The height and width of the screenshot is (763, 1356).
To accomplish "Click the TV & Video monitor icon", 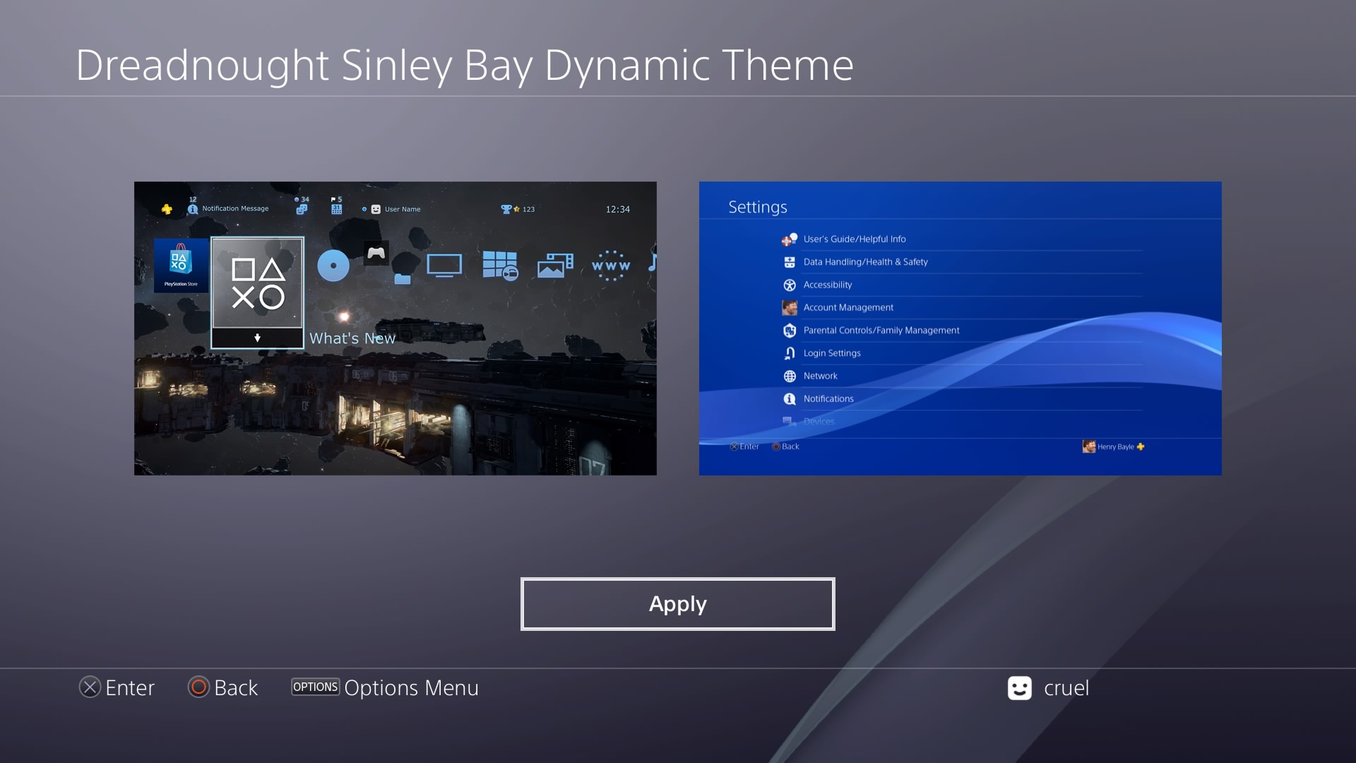I will tap(444, 266).
